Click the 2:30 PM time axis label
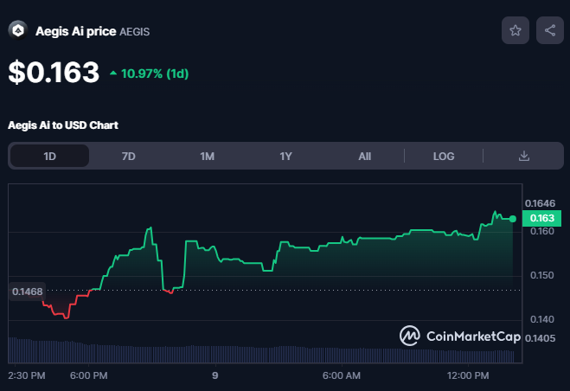This screenshot has height=391, width=570. [x=27, y=375]
